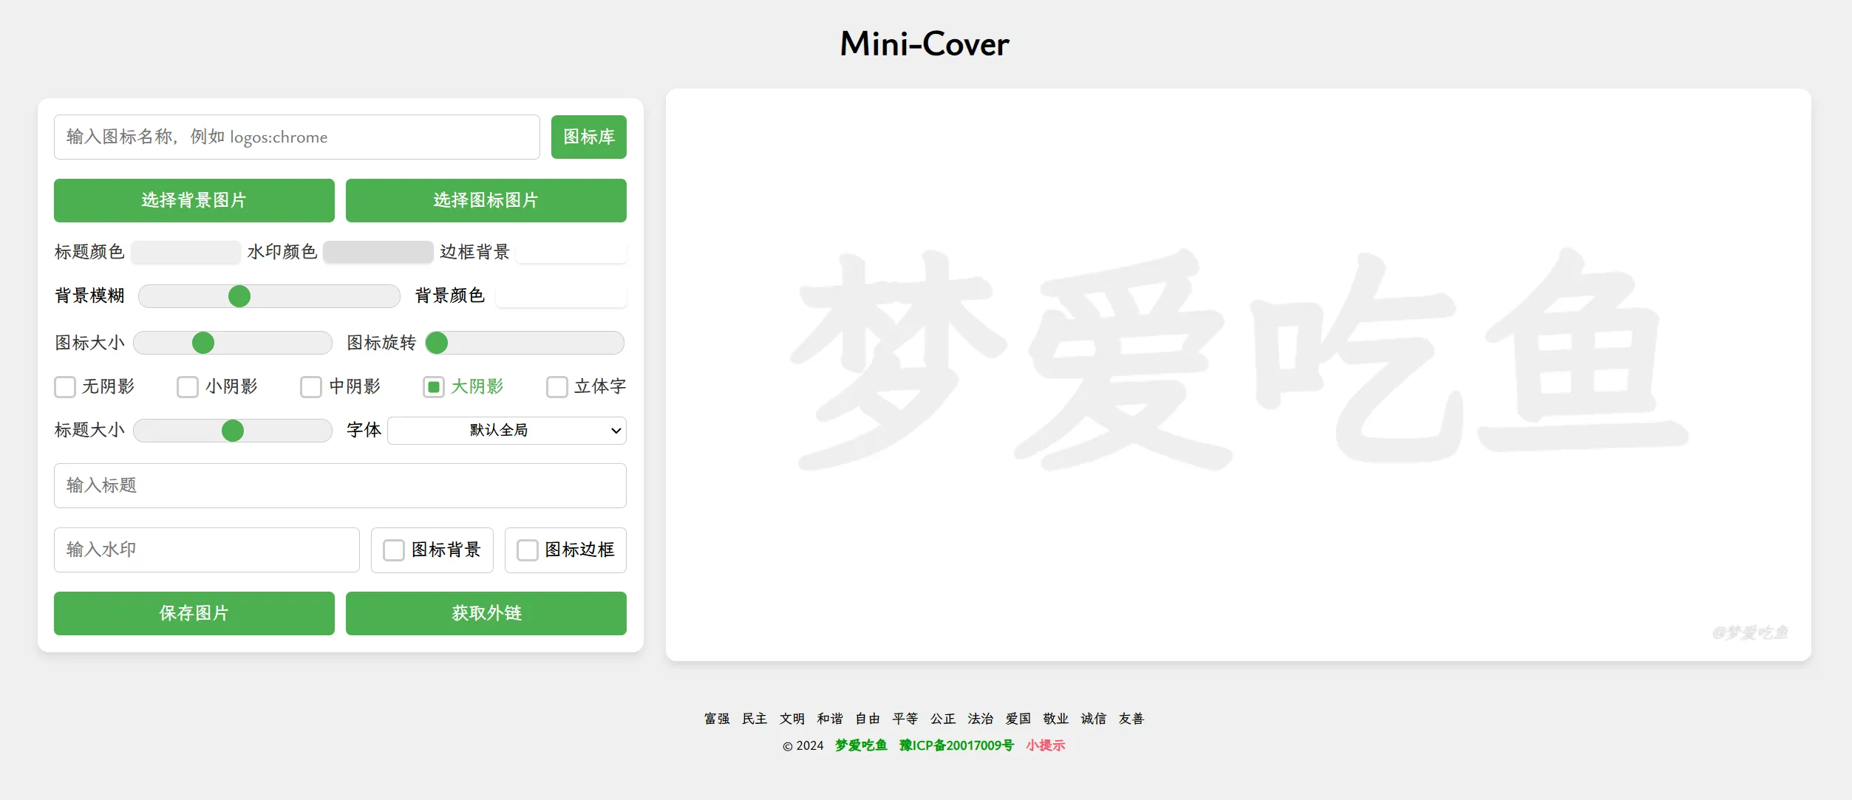Enable the 无阴影 shadow option

64,387
